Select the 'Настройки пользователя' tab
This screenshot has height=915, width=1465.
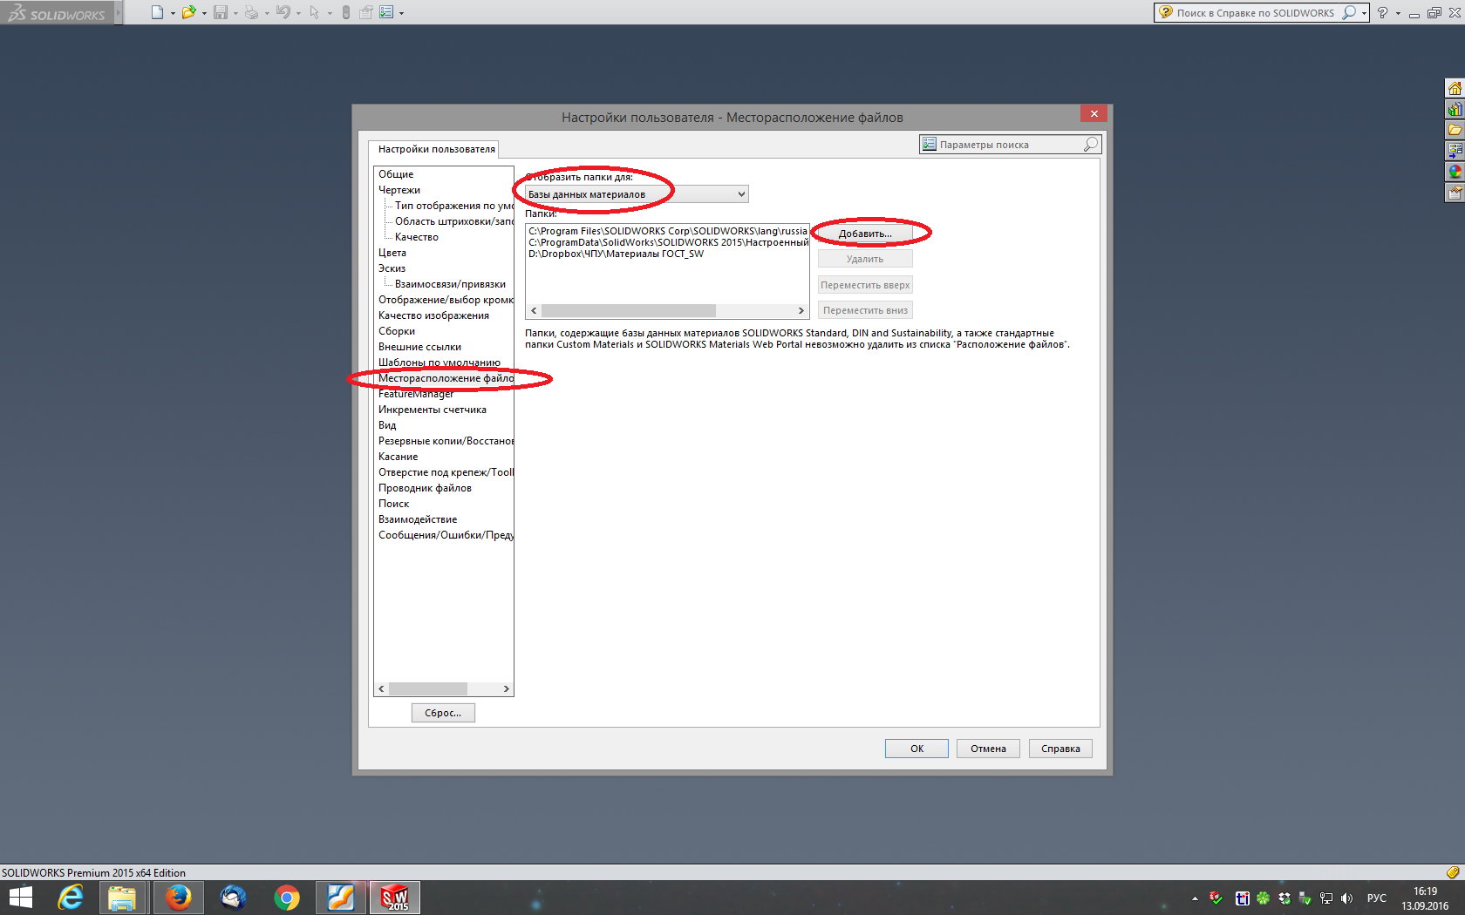pyautogui.click(x=436, y=149)
